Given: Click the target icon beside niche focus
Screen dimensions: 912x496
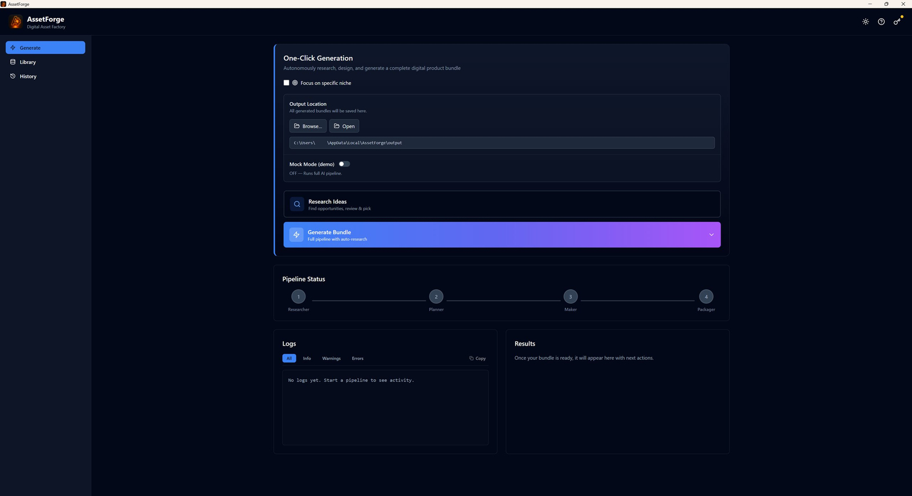Looking at the screenshot, I should click(295, 83).
